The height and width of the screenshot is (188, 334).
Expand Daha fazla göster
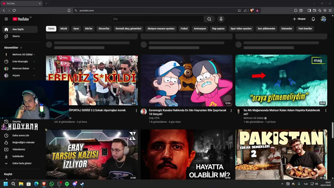20,163
